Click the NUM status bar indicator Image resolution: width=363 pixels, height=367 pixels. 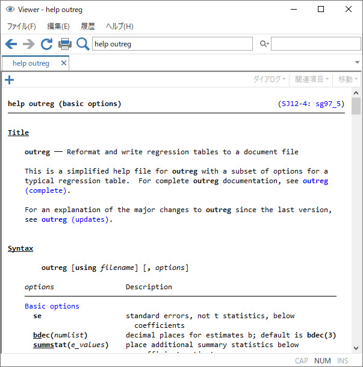pyautogui.click(x=322, y=361)
